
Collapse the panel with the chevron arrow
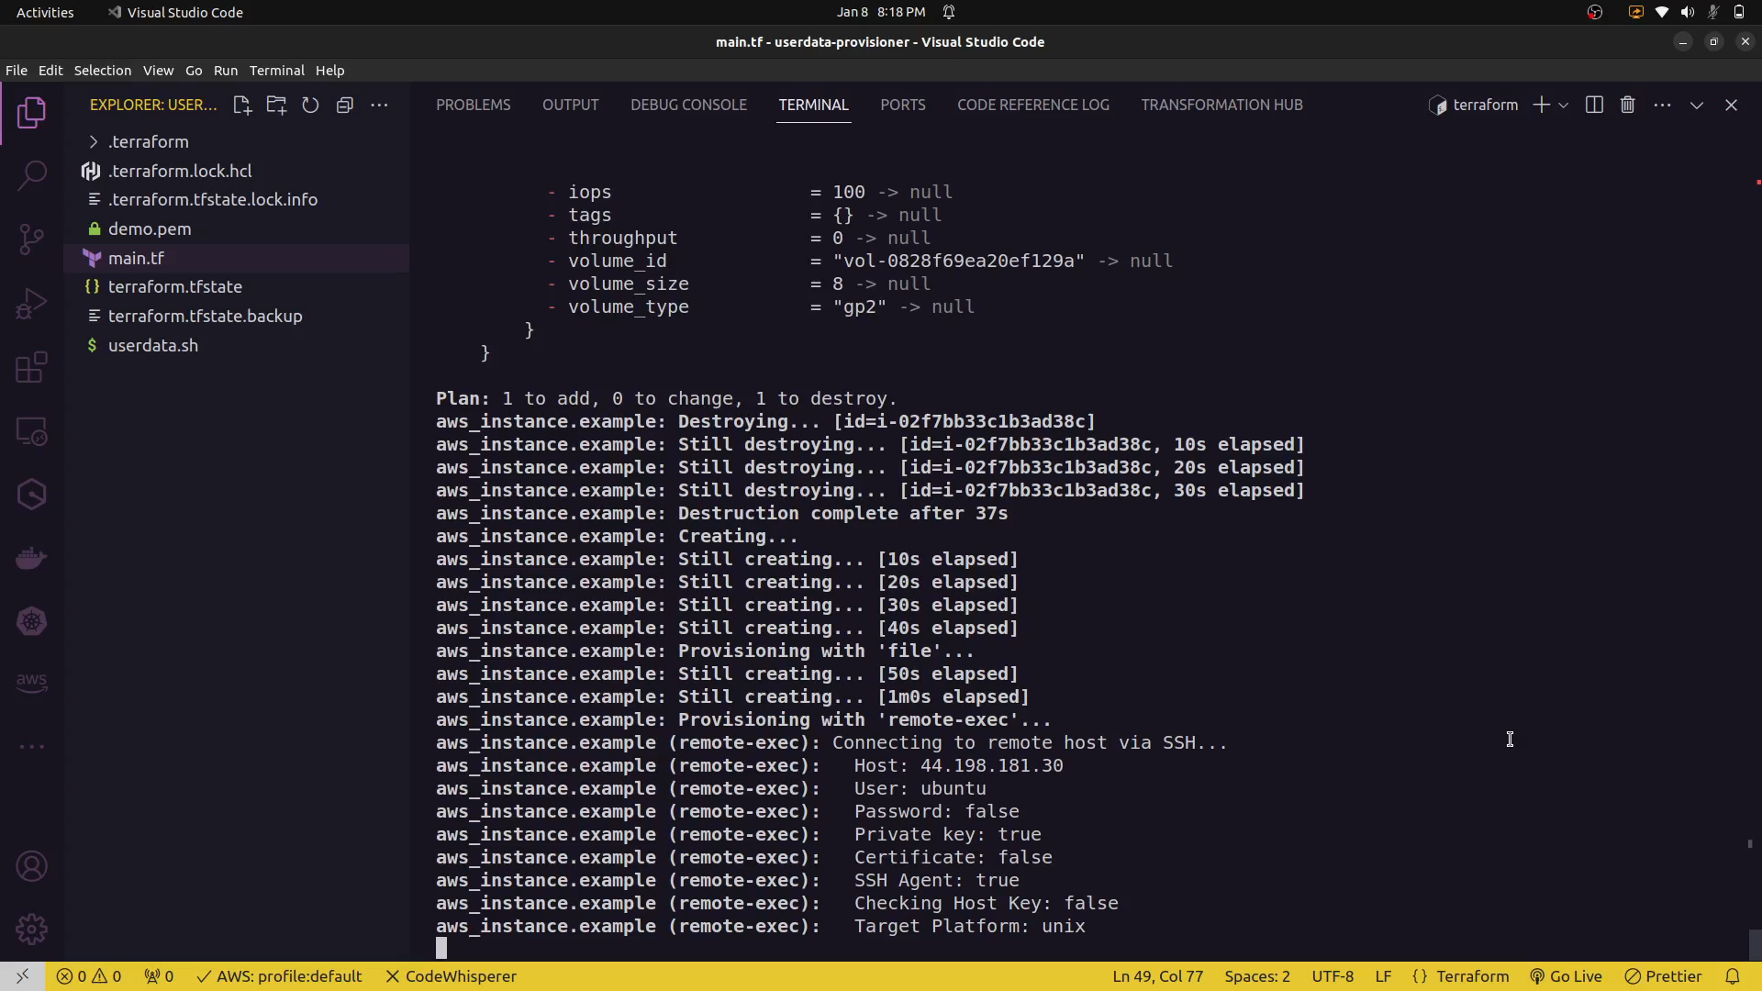point(1697,105)
